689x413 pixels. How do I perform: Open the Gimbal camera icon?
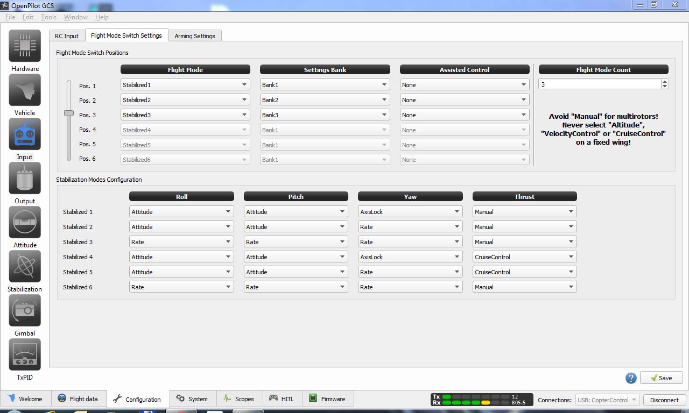point(25,311)
